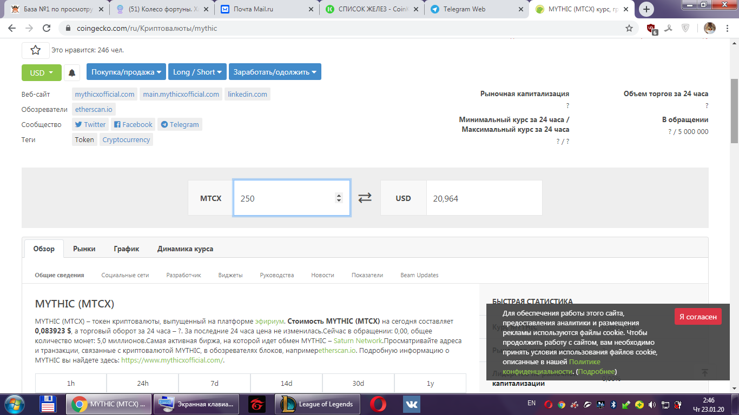Image resolution: width=739 pixels, height=415 pixels.
Task: Switch to the Динамика курса tab
Action: click(185, 249)
